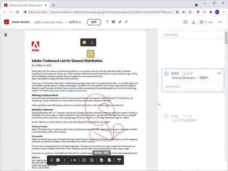The image size is (228, 171).
Task: Select the yellow sticky note on the page
Action: pos(91,54)
